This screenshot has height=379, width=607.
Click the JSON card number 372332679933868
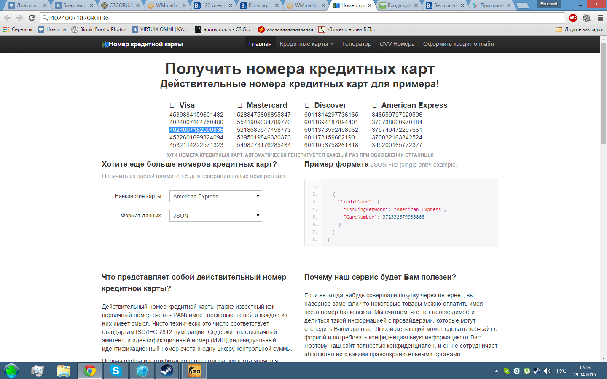[403, 217]
